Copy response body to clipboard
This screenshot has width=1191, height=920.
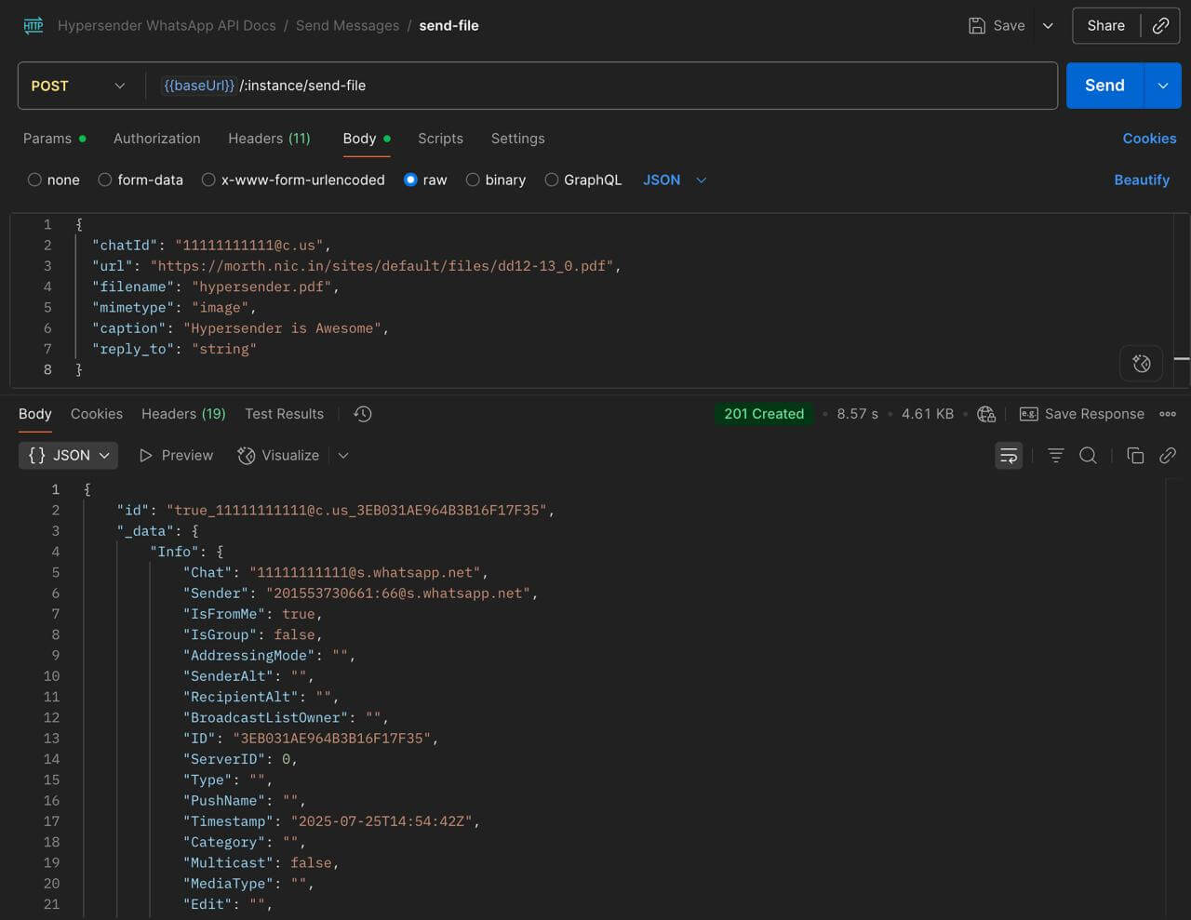[1135, 456]
